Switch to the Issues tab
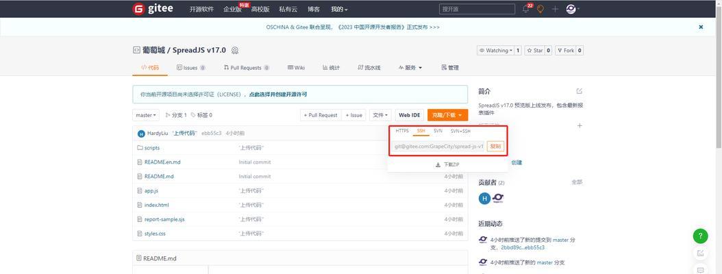Viewport: 722px width, 274px height. click(190, 68)
